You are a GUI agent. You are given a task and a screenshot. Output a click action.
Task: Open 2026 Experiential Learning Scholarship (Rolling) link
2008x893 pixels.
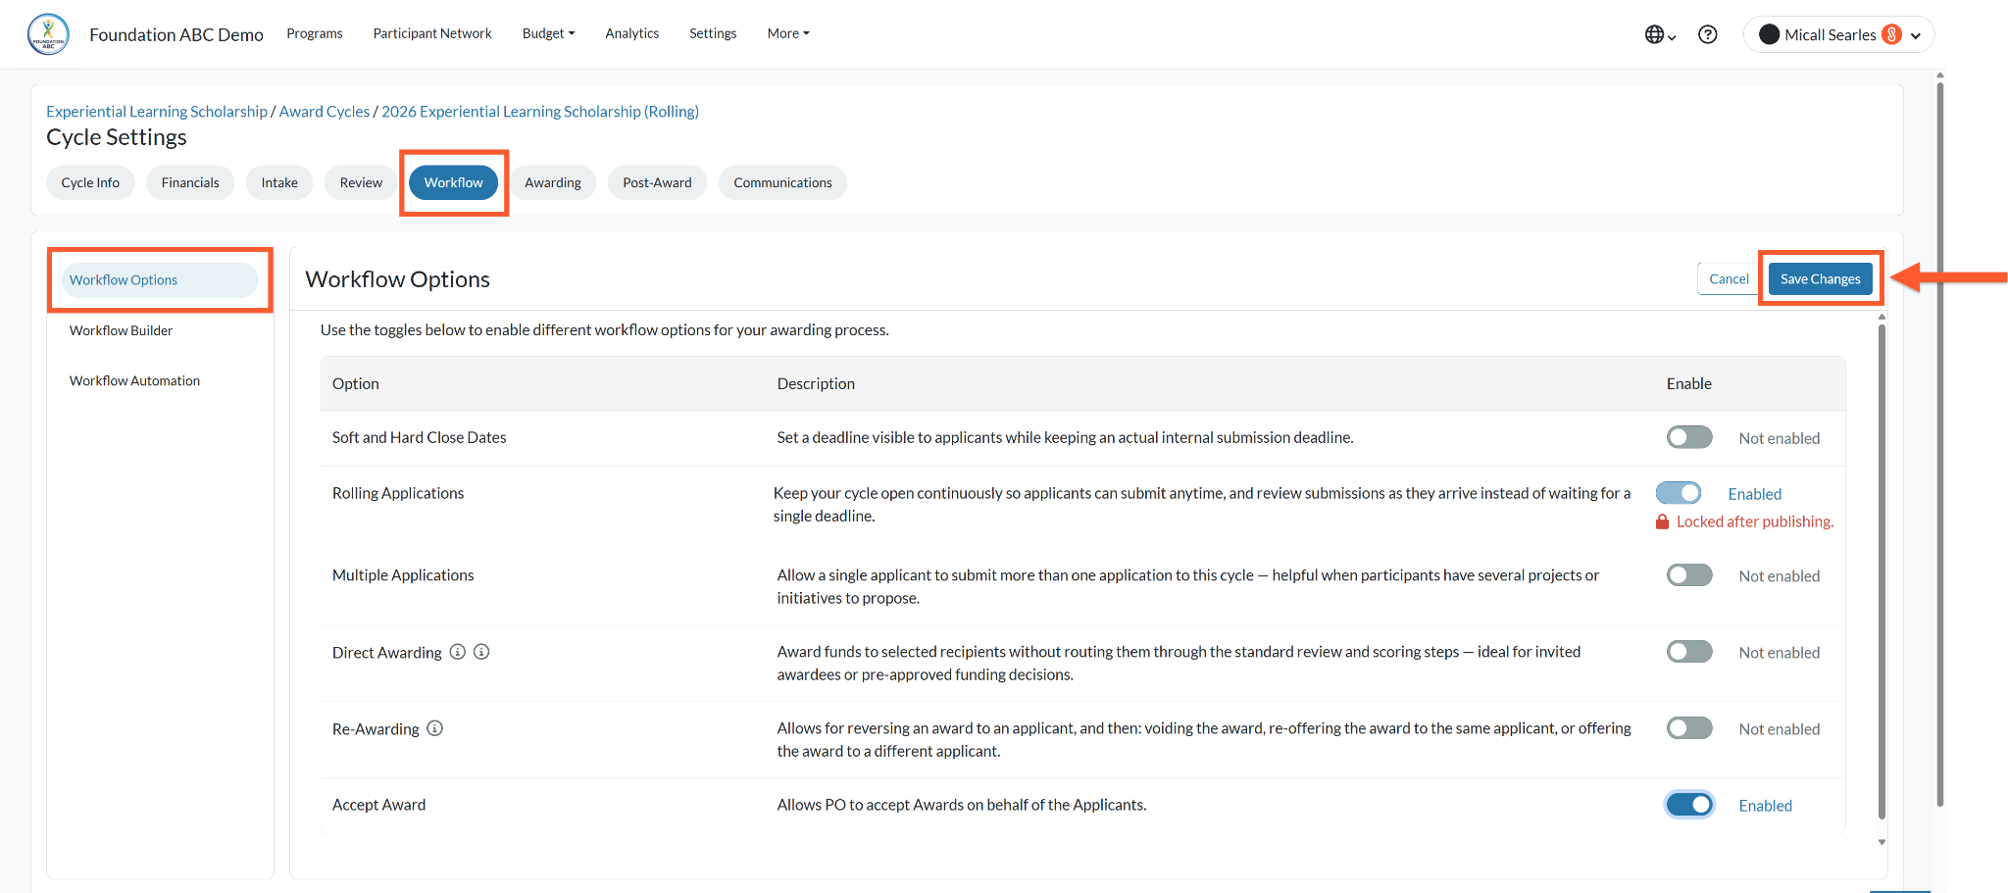tap(540, 112)
